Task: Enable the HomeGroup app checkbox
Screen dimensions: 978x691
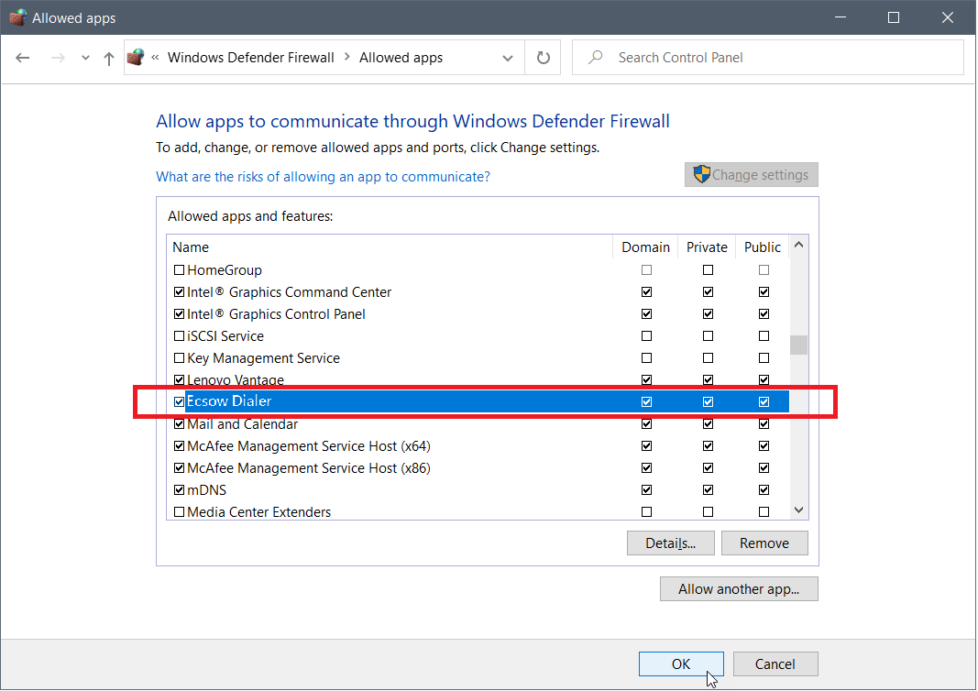Action: 179,269
